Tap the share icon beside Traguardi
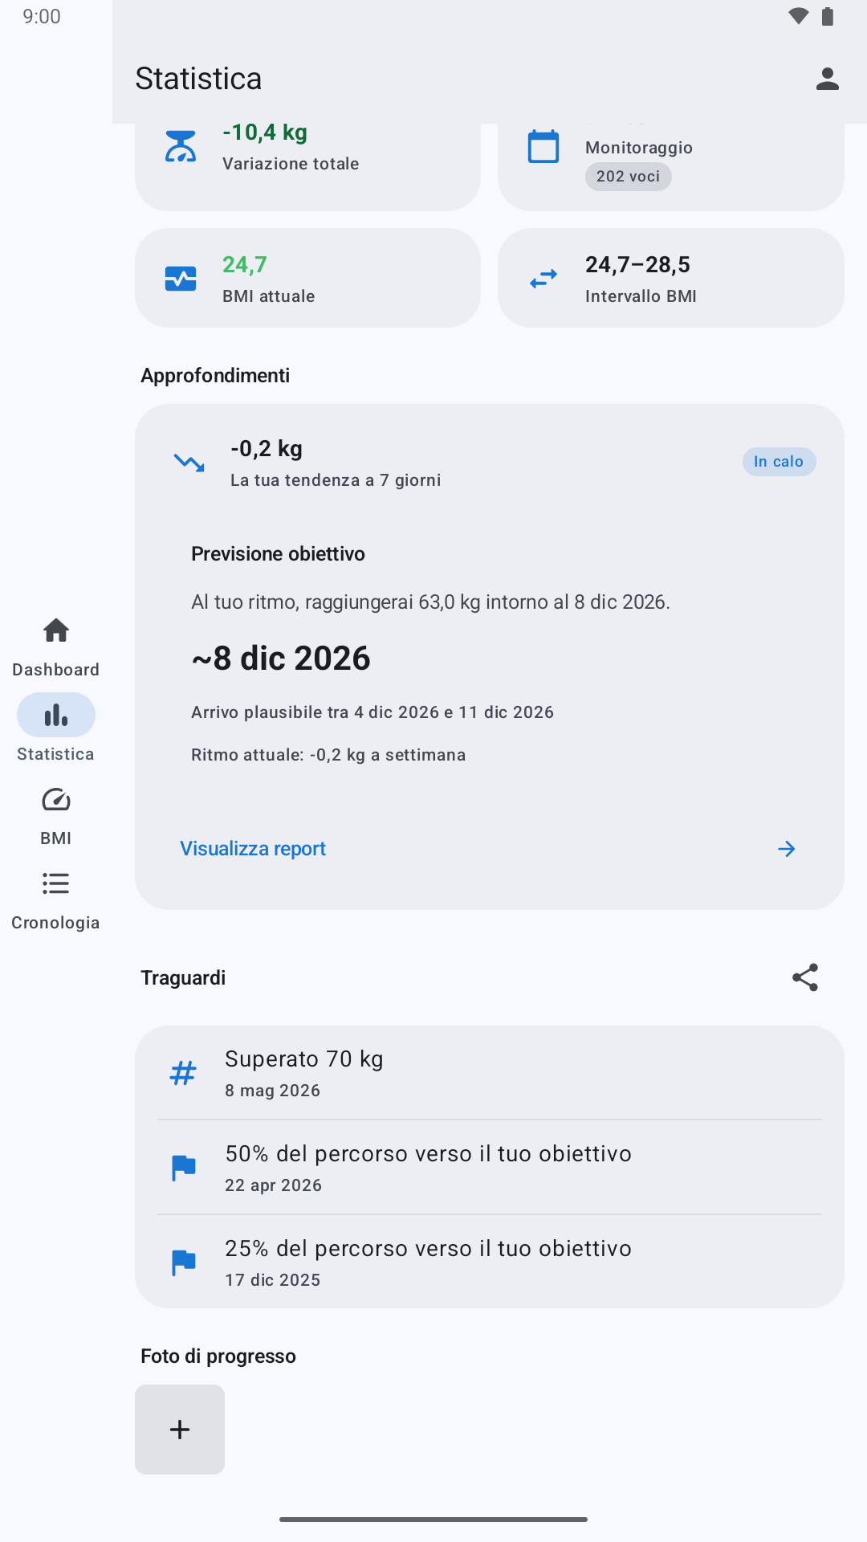This screenshot has width=867, height=1542. tap(805, 977)
